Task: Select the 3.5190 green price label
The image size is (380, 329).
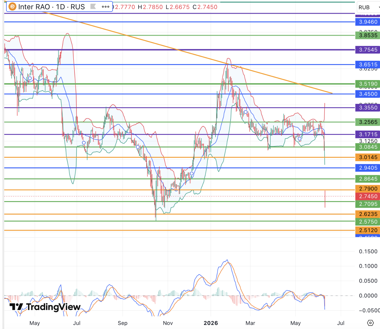Action: click(x=368, y=84)
